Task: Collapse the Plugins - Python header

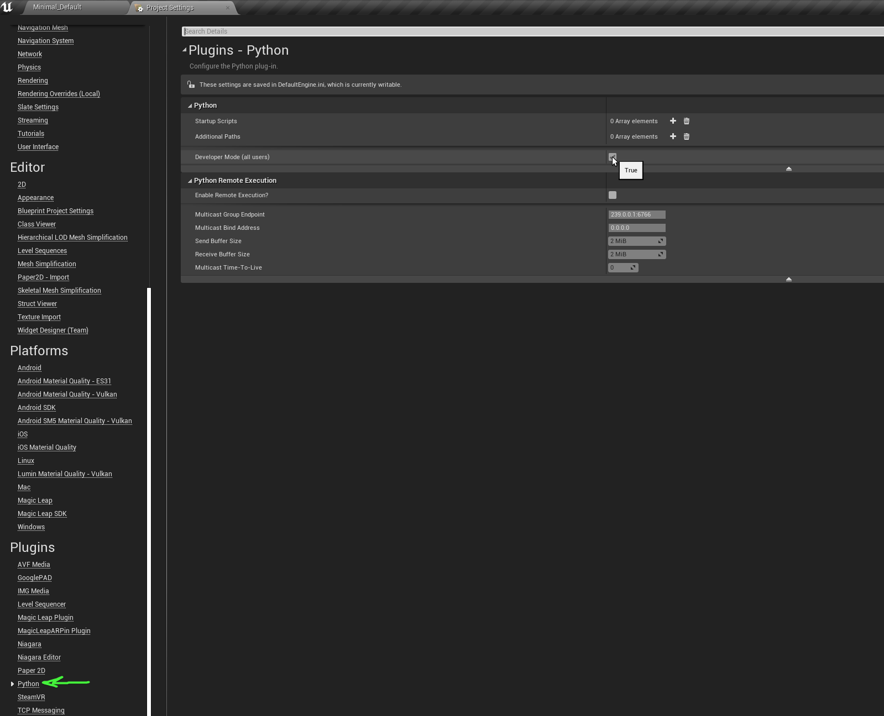Action: (185, 50)
